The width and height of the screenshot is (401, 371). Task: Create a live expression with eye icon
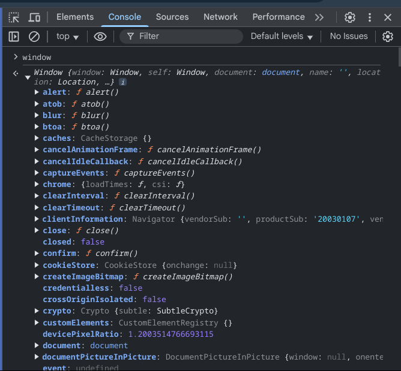(x=100, y=37)
